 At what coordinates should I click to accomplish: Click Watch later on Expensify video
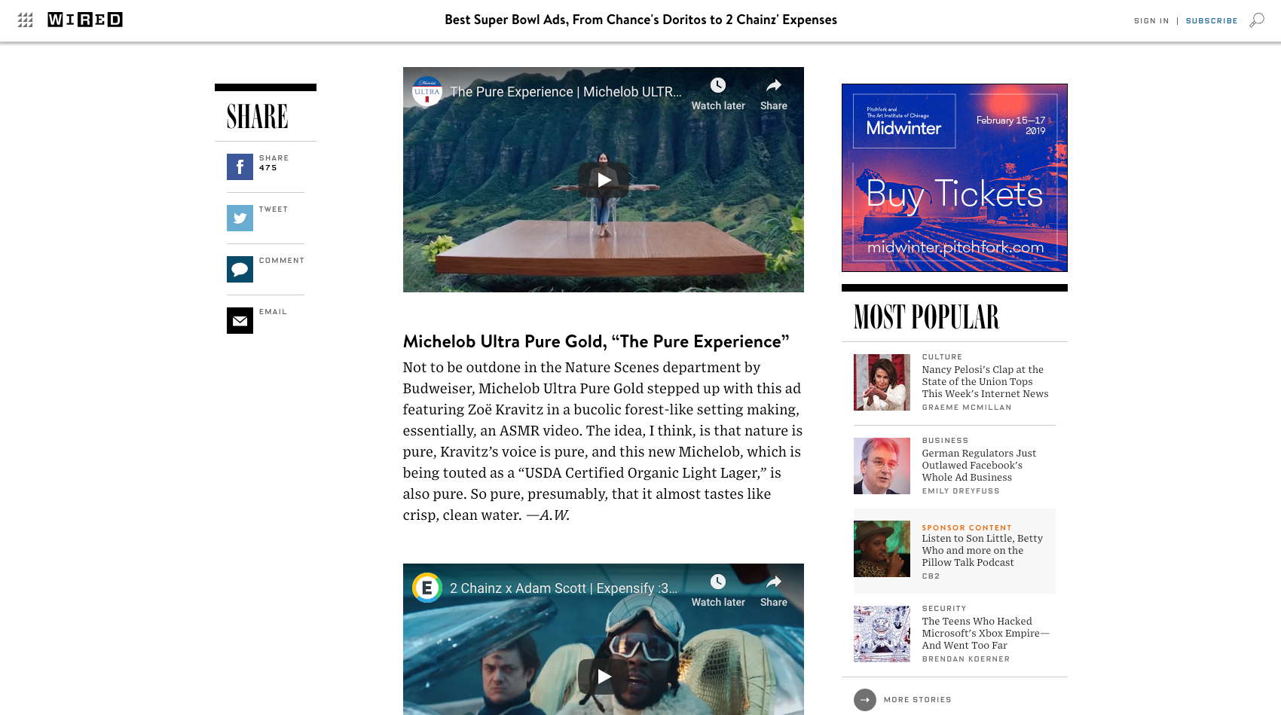(718, 591)
